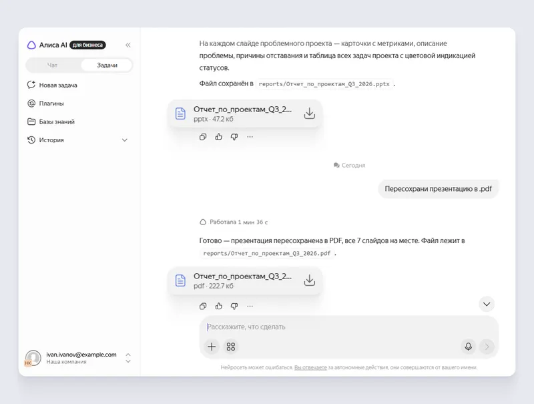This screenshot has height=404, width=534.
Task: Expand the История chevron
Action: point(125,140)
